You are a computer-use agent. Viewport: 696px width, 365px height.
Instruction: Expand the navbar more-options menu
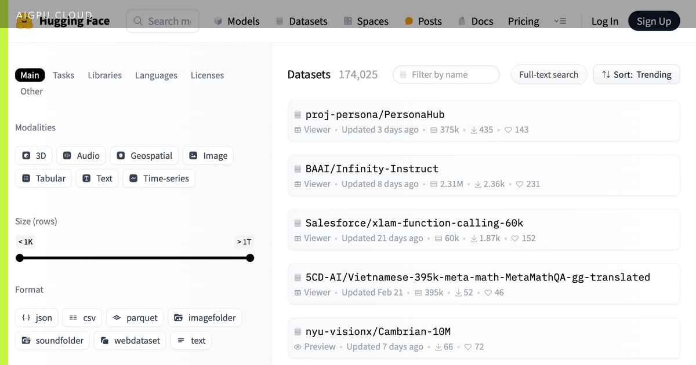[x=560, y=21]
